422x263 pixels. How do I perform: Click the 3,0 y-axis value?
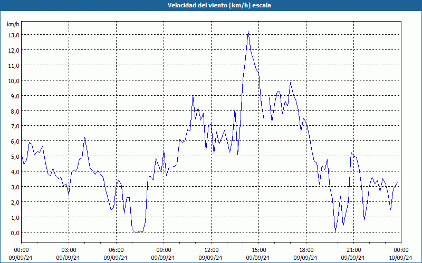click(x=15, y=187)
